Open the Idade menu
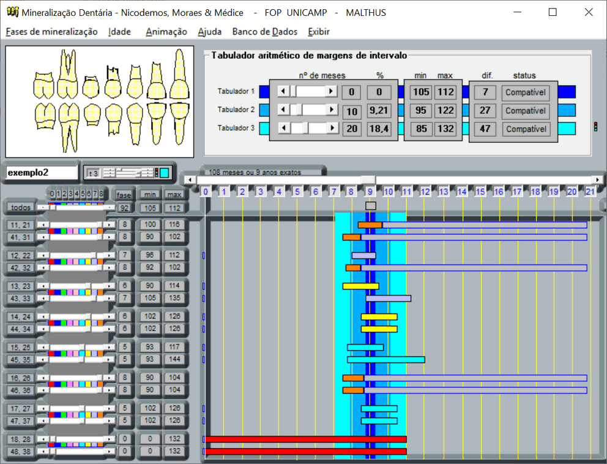 coord(119,32)
